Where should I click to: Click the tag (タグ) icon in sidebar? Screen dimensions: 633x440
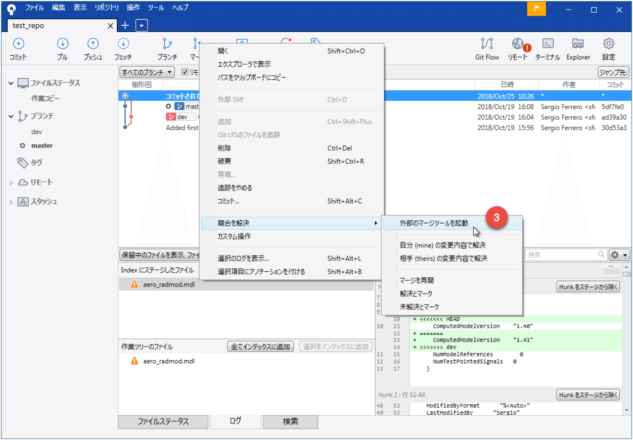point(23,163)
